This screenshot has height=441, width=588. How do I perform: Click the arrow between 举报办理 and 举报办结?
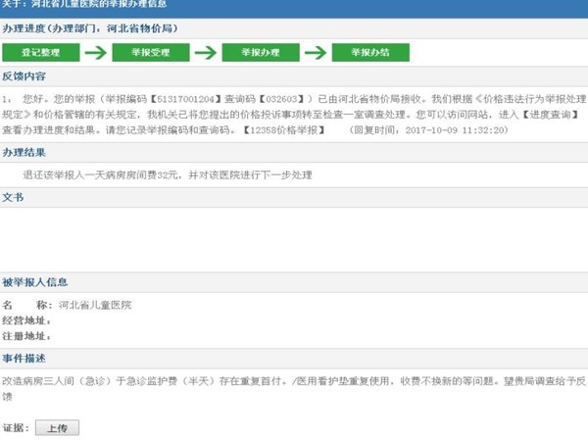[x=316, y=53]
